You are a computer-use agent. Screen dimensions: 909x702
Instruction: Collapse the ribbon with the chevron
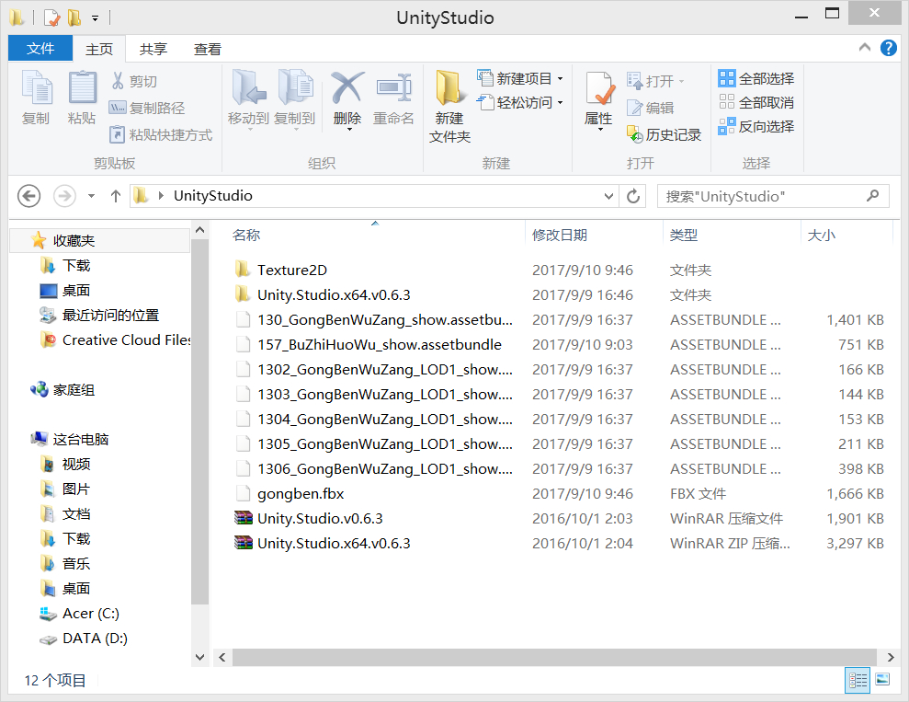coord(865,48)
